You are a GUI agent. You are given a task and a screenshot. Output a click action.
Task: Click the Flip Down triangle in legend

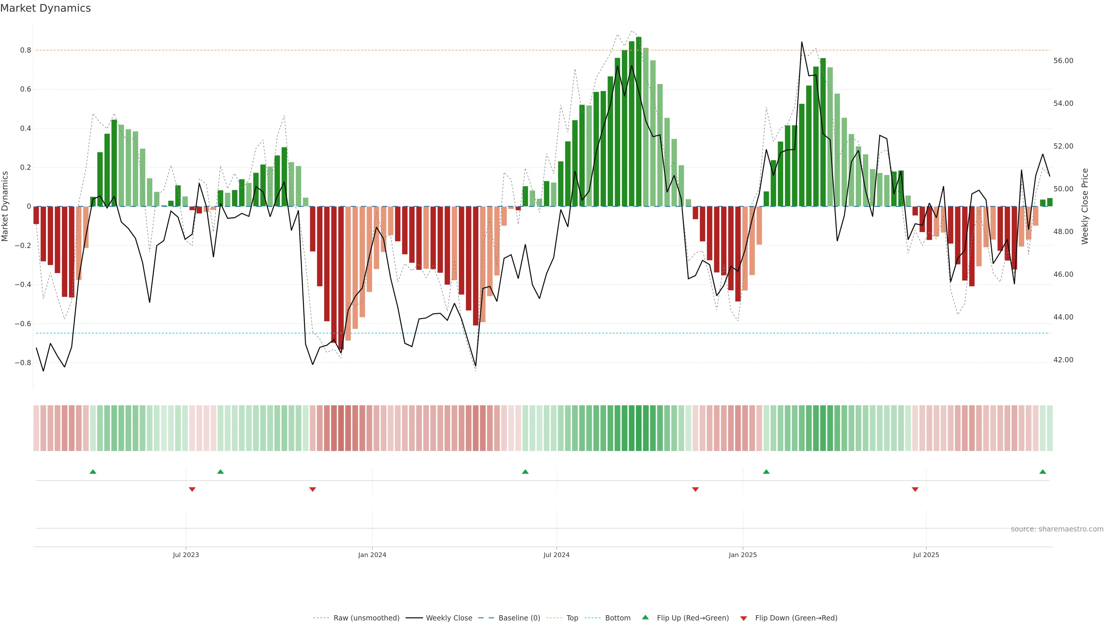(x=744, y=618)
